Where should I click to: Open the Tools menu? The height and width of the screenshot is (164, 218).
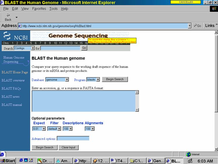click(x=53, y=9)
